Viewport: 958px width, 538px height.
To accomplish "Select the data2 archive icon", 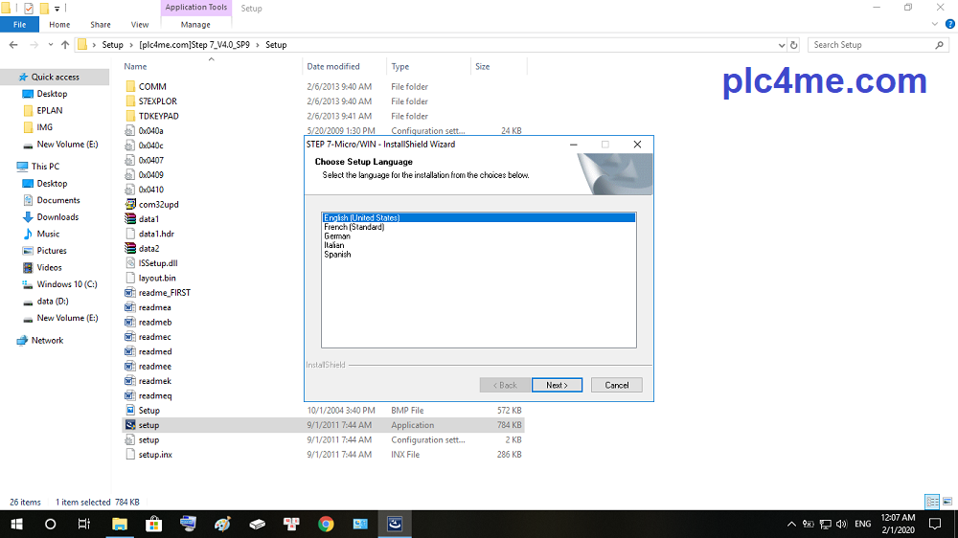I will click(130, 249).
